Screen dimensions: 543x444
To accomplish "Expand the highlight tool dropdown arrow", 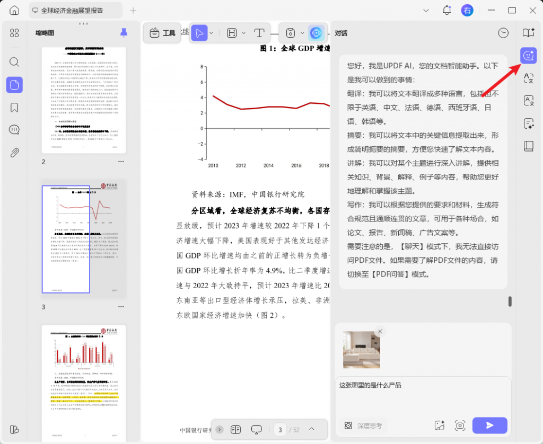I will coord(243,33).
